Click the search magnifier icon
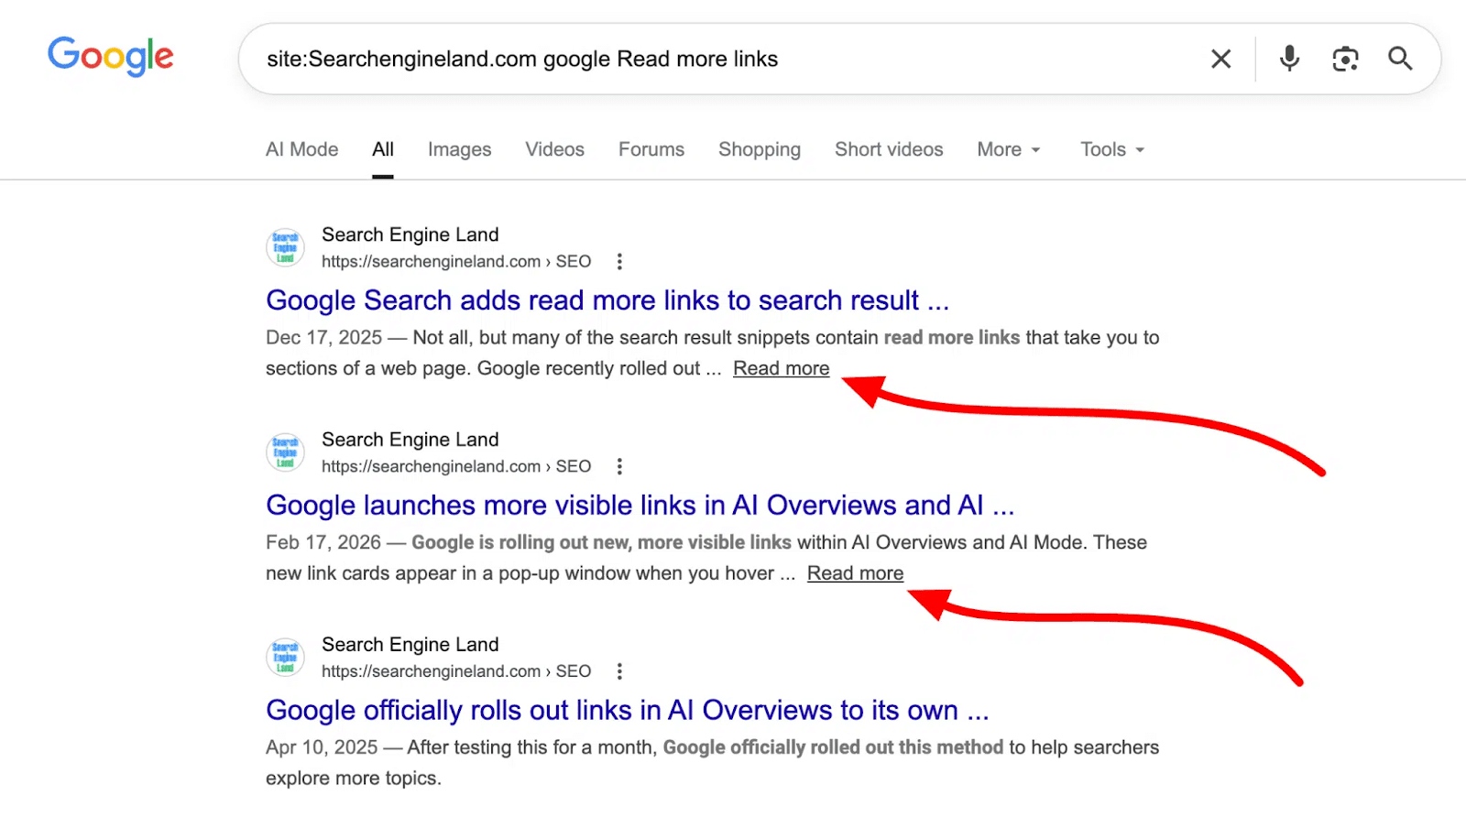 tap(1399, 59)
